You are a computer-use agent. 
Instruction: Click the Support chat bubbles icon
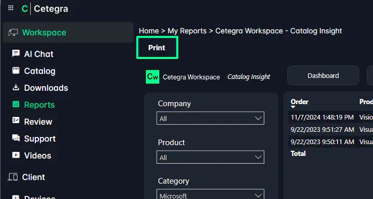pos(16,138)
